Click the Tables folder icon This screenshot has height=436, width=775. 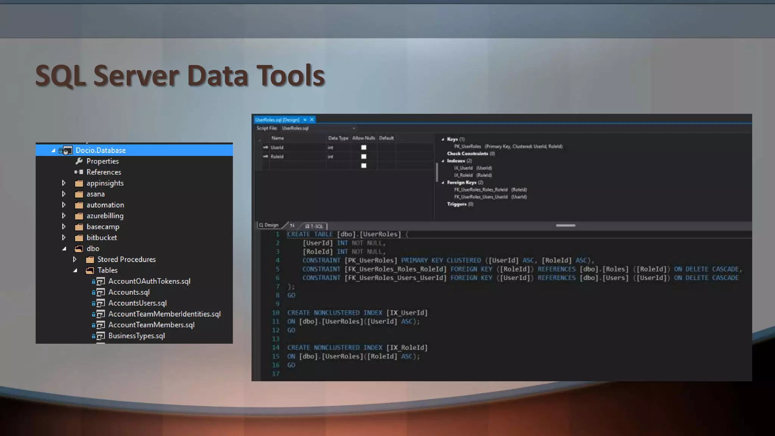click(90, 271)
